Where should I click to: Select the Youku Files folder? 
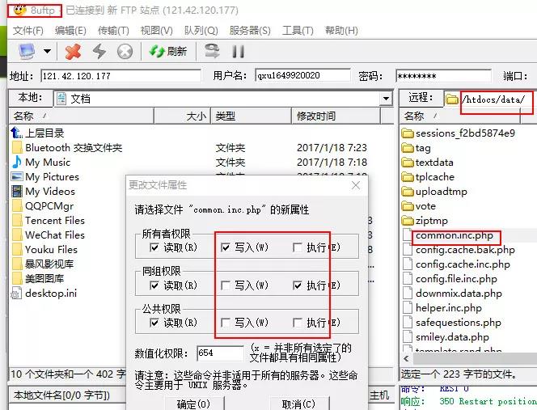44,249
